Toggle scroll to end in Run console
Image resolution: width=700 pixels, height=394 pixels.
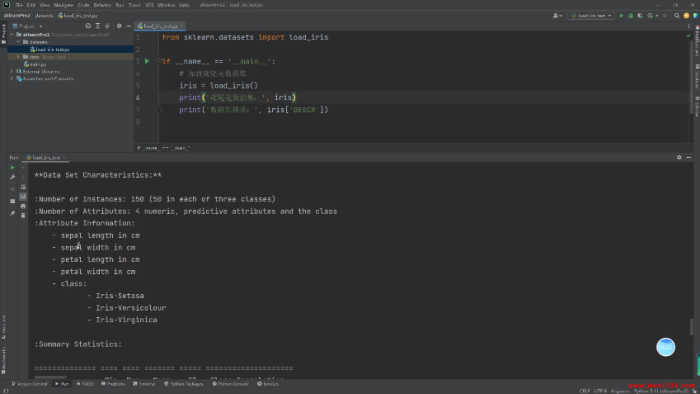[23, 197]
